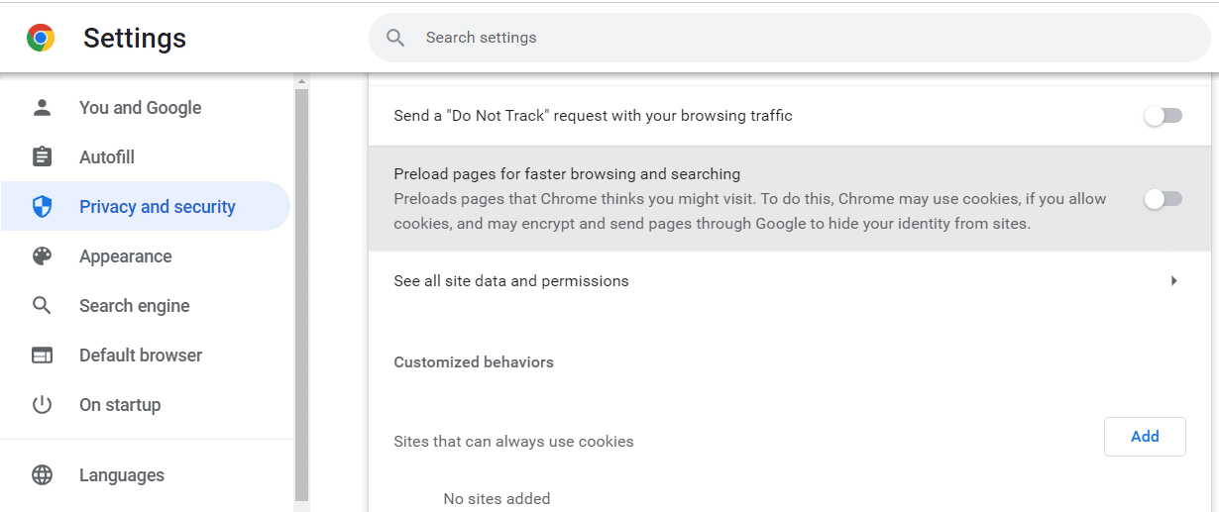1219x512 pixels.
Task: Open the Languages settings section
Action: pyautogui.click(x=122, y=475)
